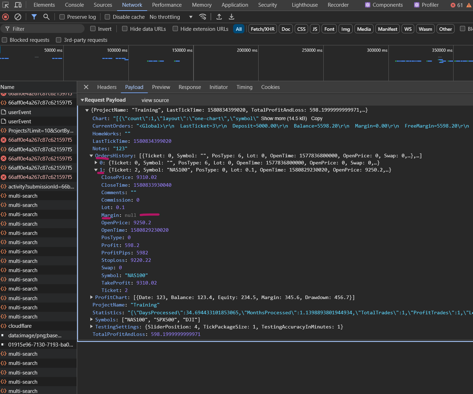Image resolution: width=473 pixels, height=394 pixels.
Task: Switch to the Response tab
Action: [190, 87]
